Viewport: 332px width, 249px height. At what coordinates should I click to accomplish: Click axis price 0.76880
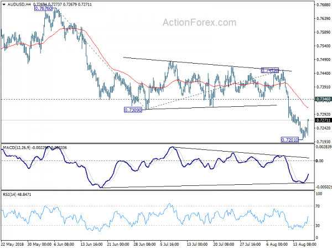point(323,5)
